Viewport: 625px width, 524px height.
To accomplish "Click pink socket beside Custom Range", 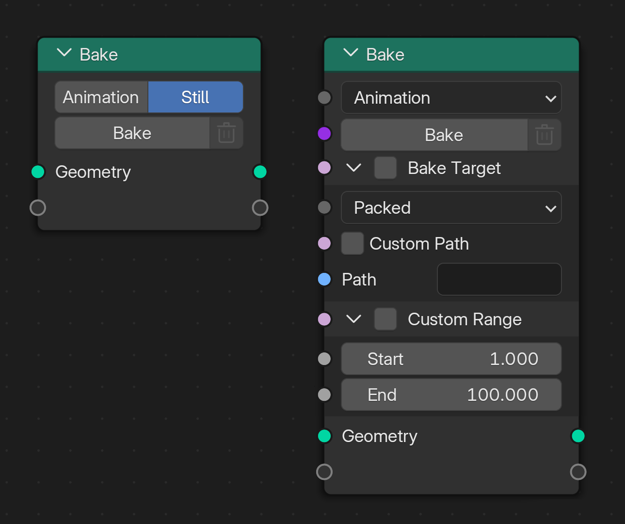I will point(324,319).
